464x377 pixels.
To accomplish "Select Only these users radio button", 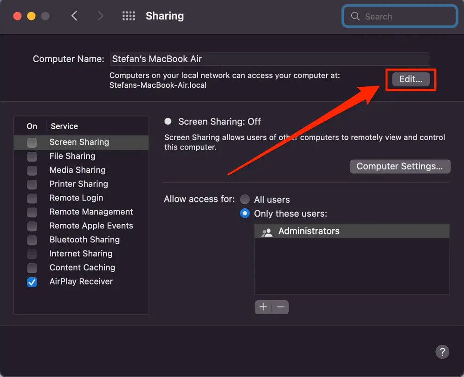I will (245, 213).
